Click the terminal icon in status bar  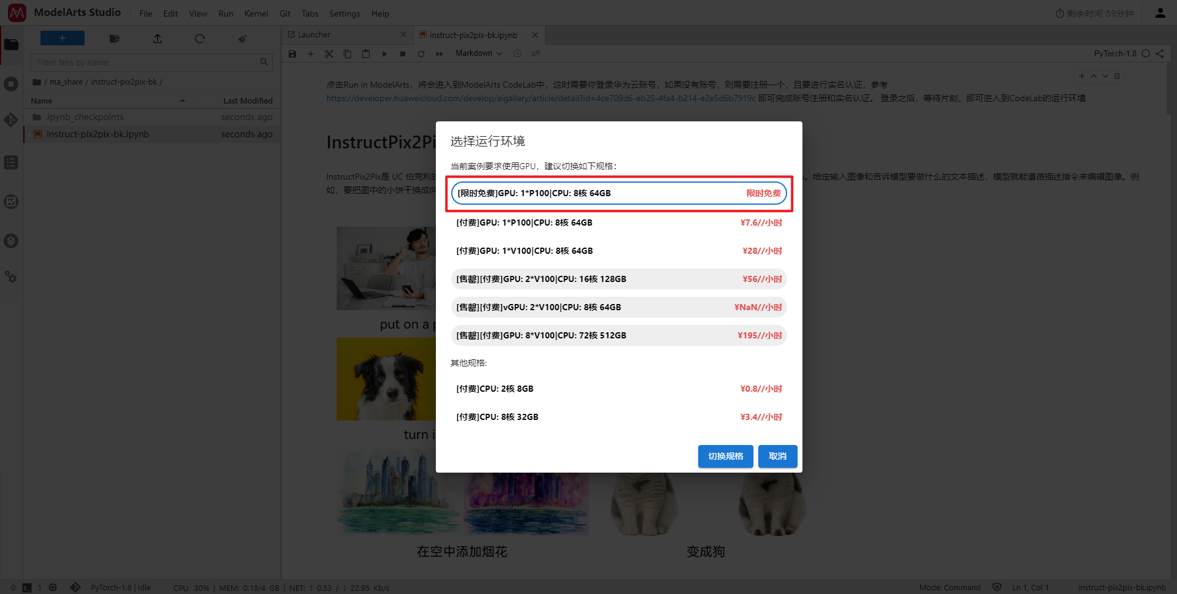(x=27, y=588)
